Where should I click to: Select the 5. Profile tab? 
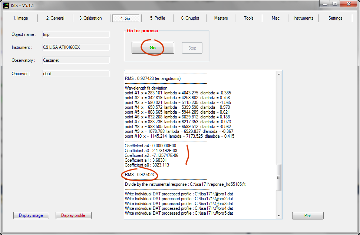click(x=158, y=18)
